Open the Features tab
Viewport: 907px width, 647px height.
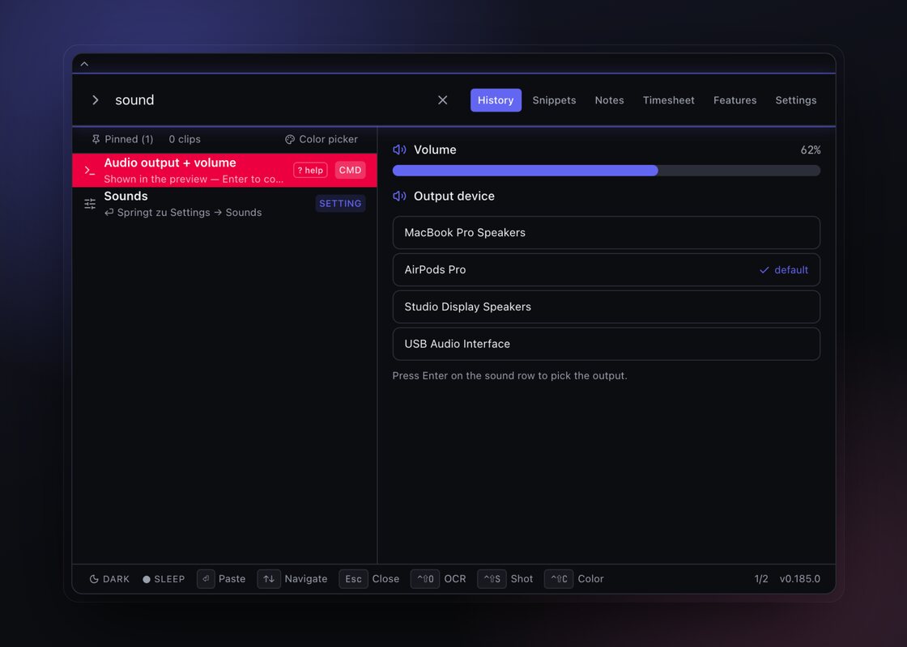pos(735,100)
